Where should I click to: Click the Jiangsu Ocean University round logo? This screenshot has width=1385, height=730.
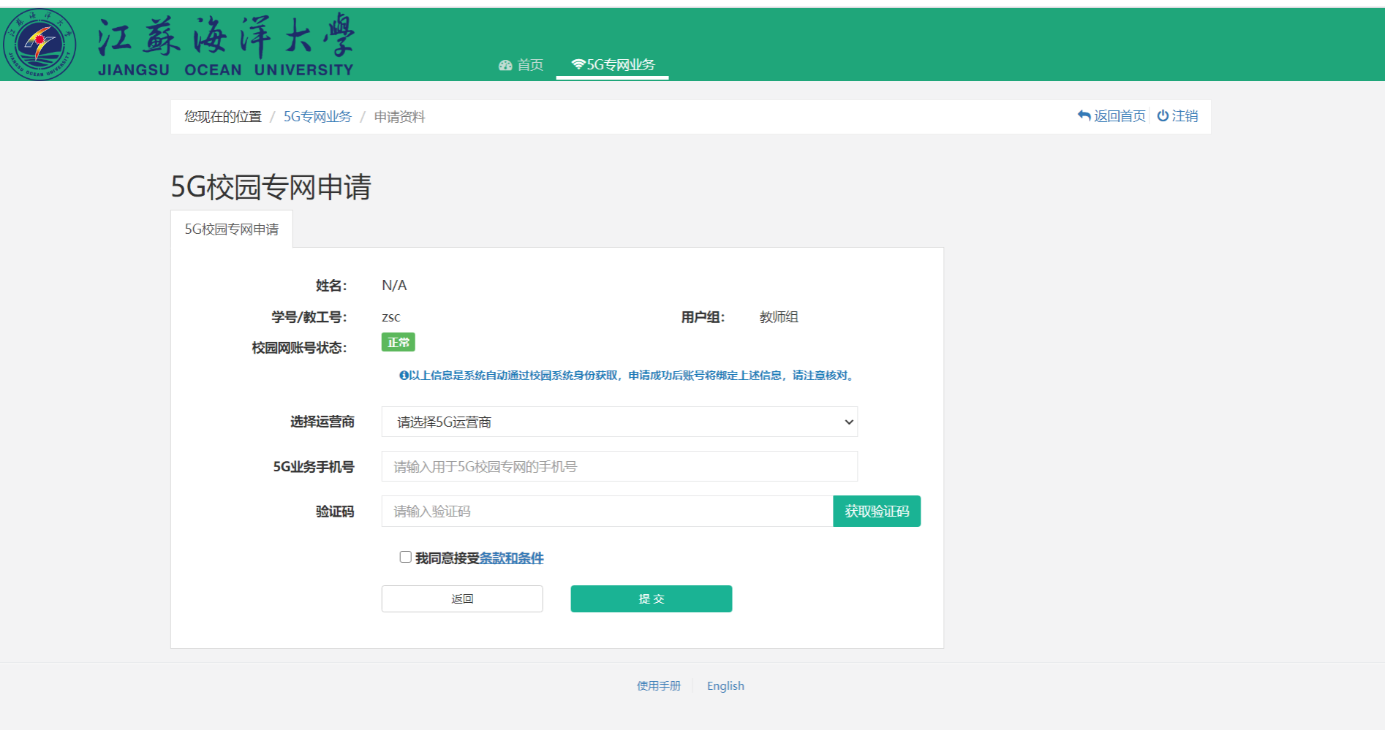point(39,45)
